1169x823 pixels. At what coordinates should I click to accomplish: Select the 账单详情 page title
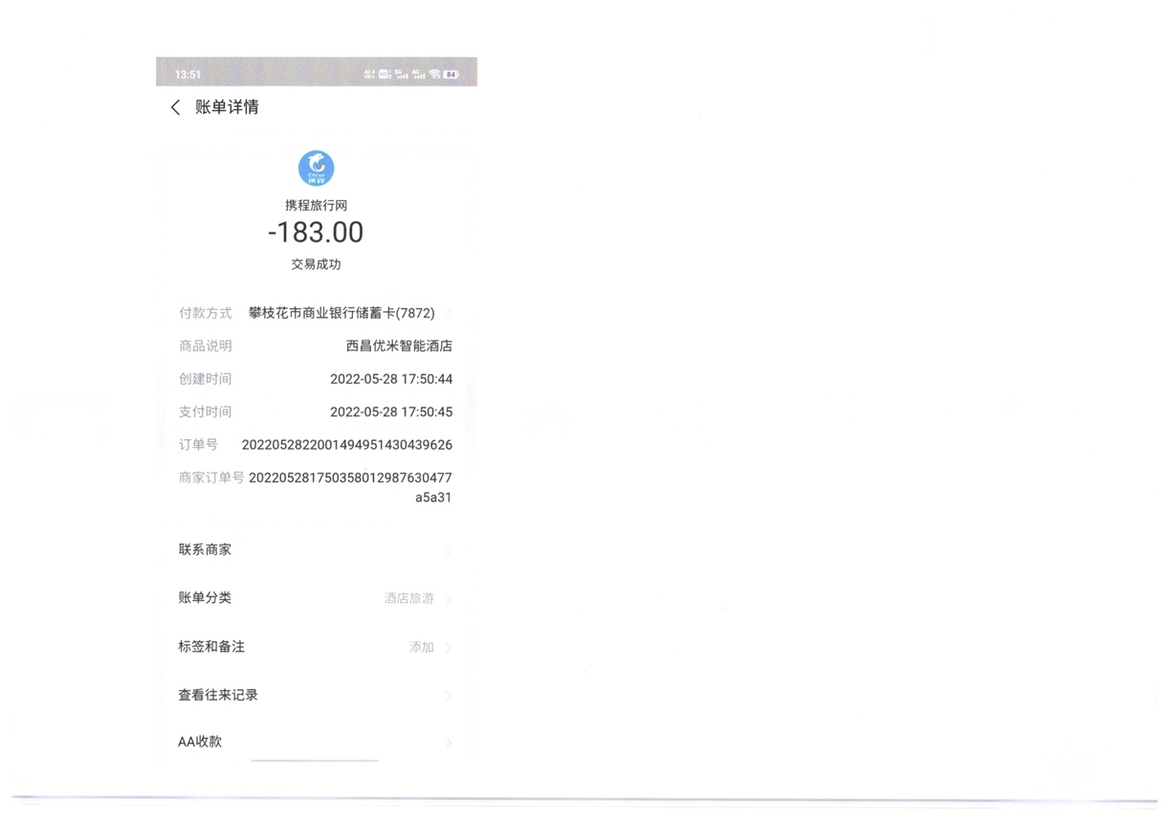(x=227, y=107)
